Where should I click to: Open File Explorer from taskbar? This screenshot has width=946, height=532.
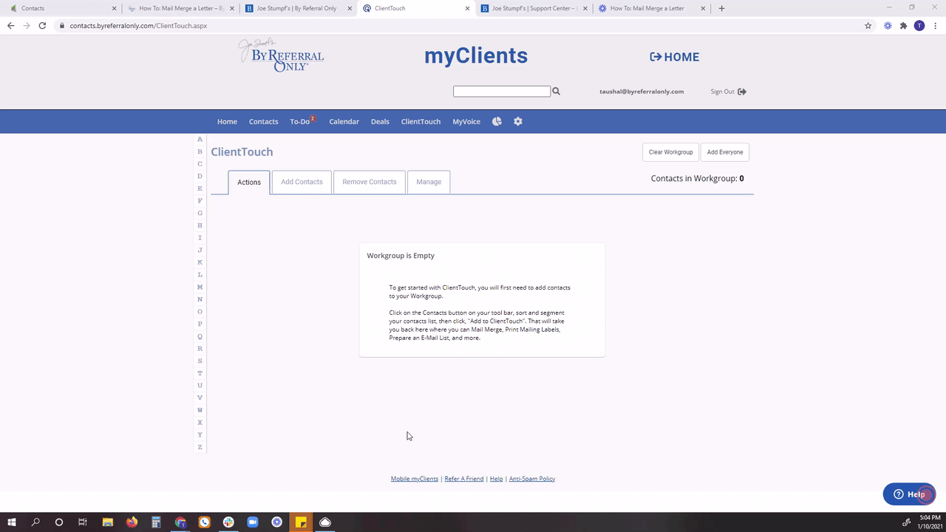(x=108, y=522)
